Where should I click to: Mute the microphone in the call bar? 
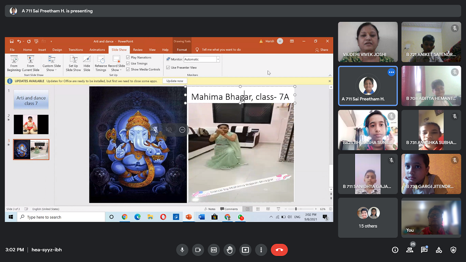tap(182, 250)
